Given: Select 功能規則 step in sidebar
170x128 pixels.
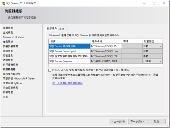Looking at the screenshot, I should pos(8,60).
